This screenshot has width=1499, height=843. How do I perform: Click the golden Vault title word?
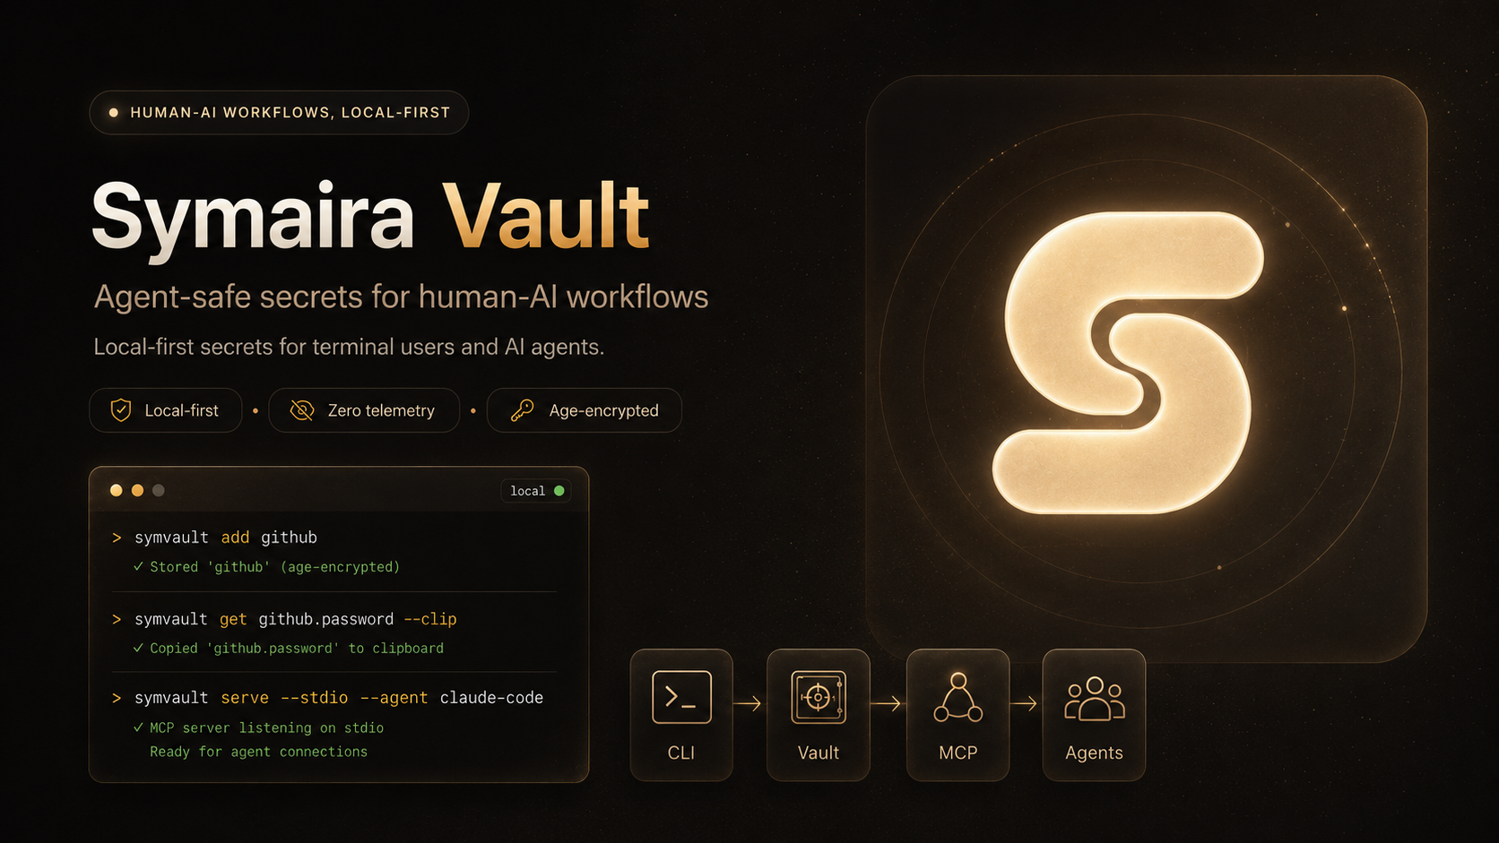[x=546, y=215]
